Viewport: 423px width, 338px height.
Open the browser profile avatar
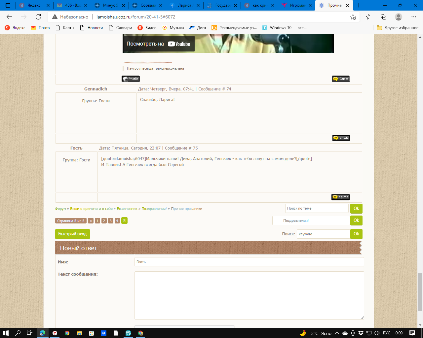coord(399,17)
